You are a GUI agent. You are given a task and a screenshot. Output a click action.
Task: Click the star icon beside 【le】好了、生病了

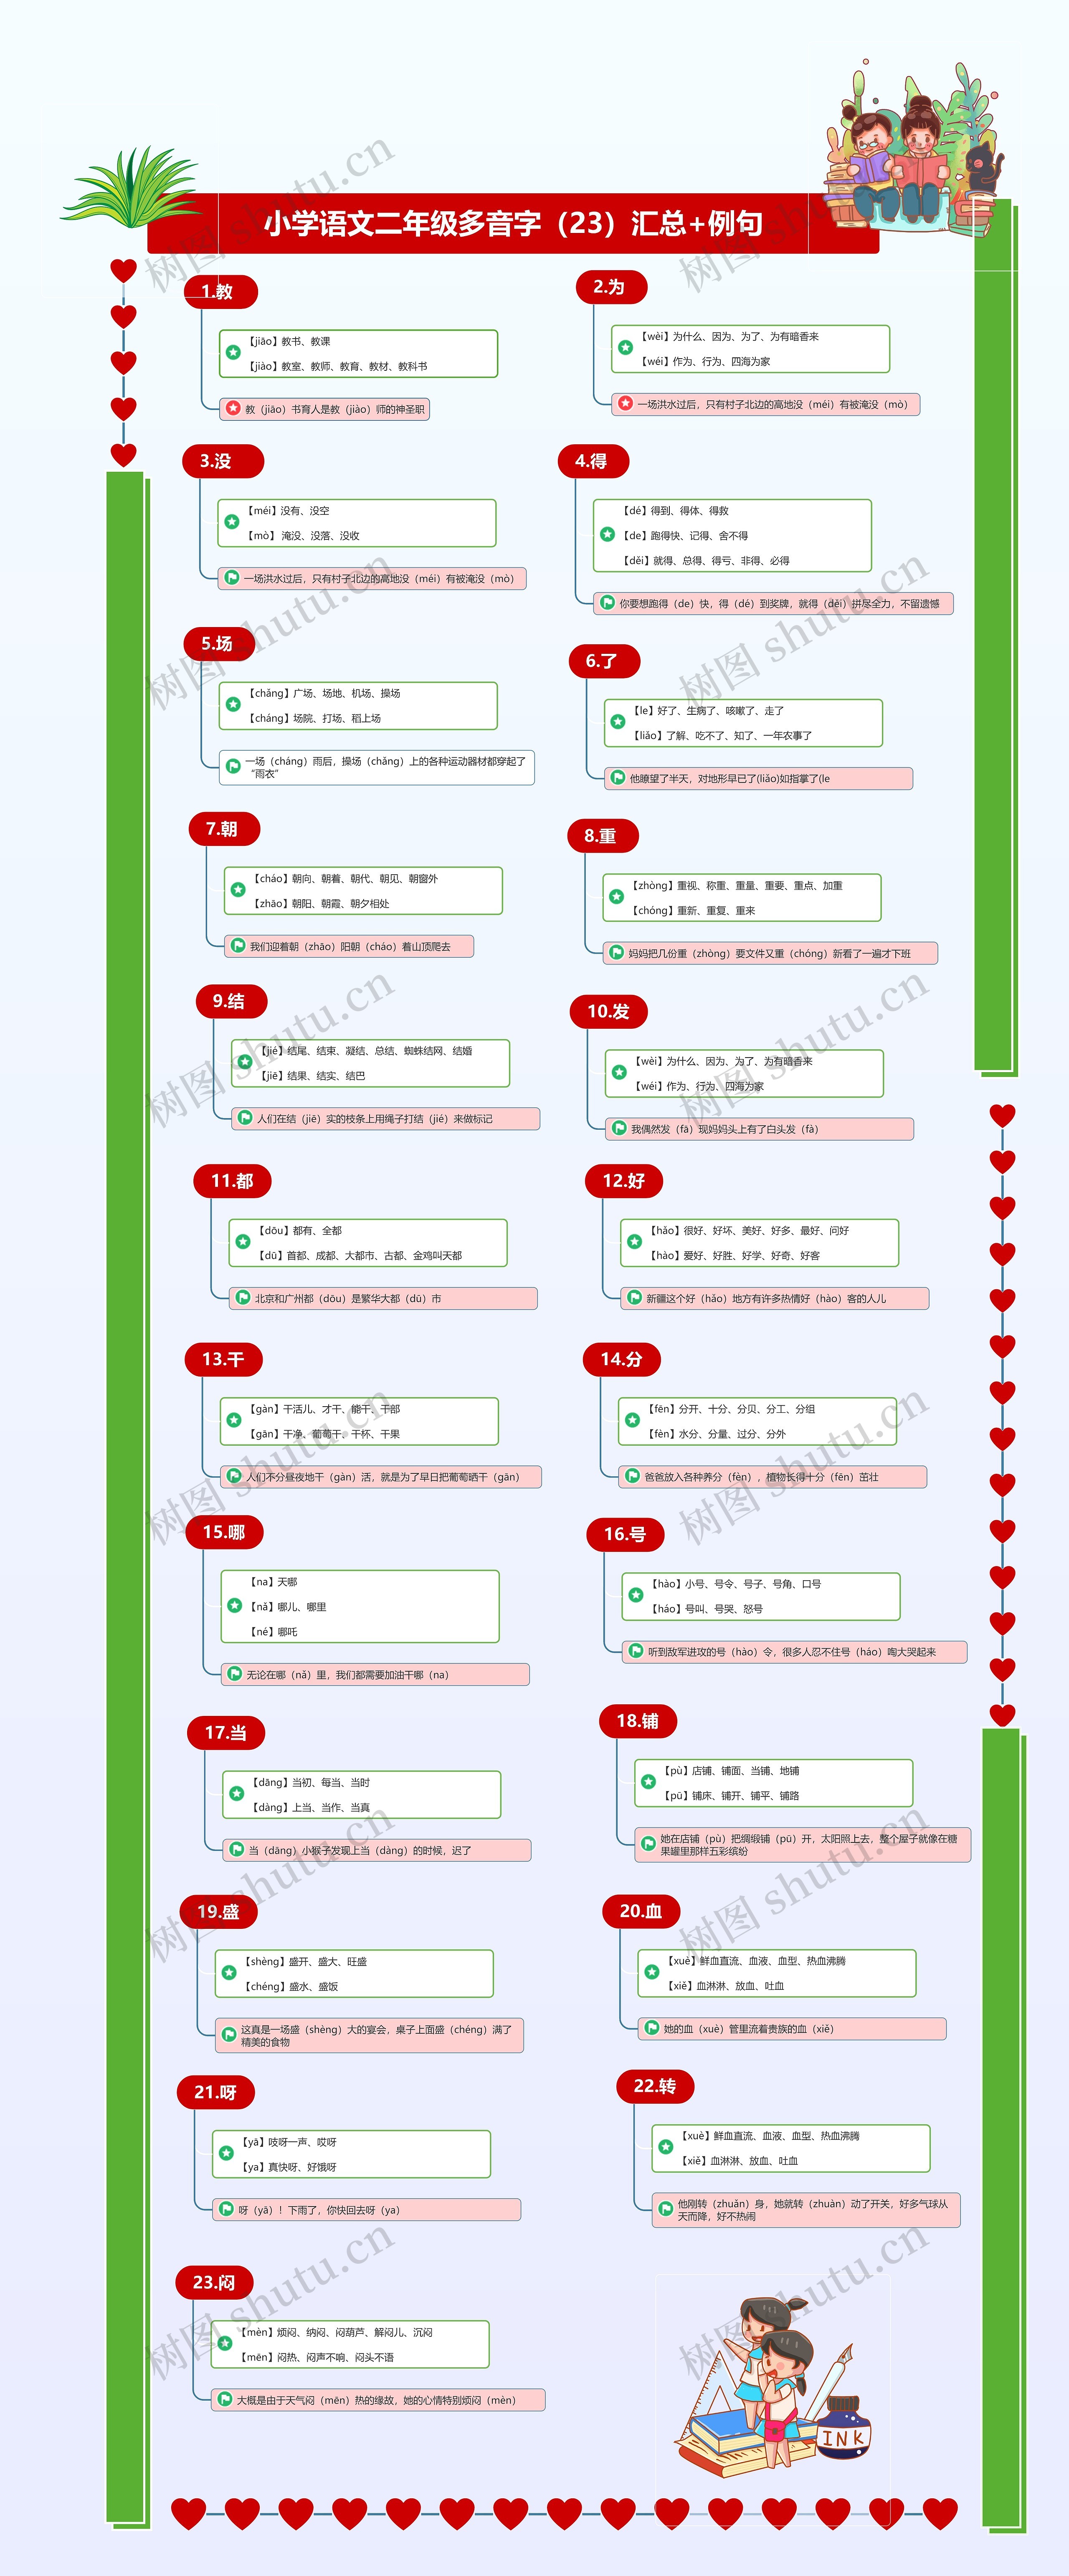click(x=618, y=722)
